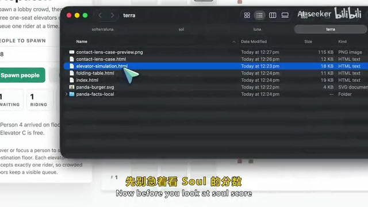Go forward in Finder history
The width and height of the screenshot is (368, 207).
coord(112,16)
